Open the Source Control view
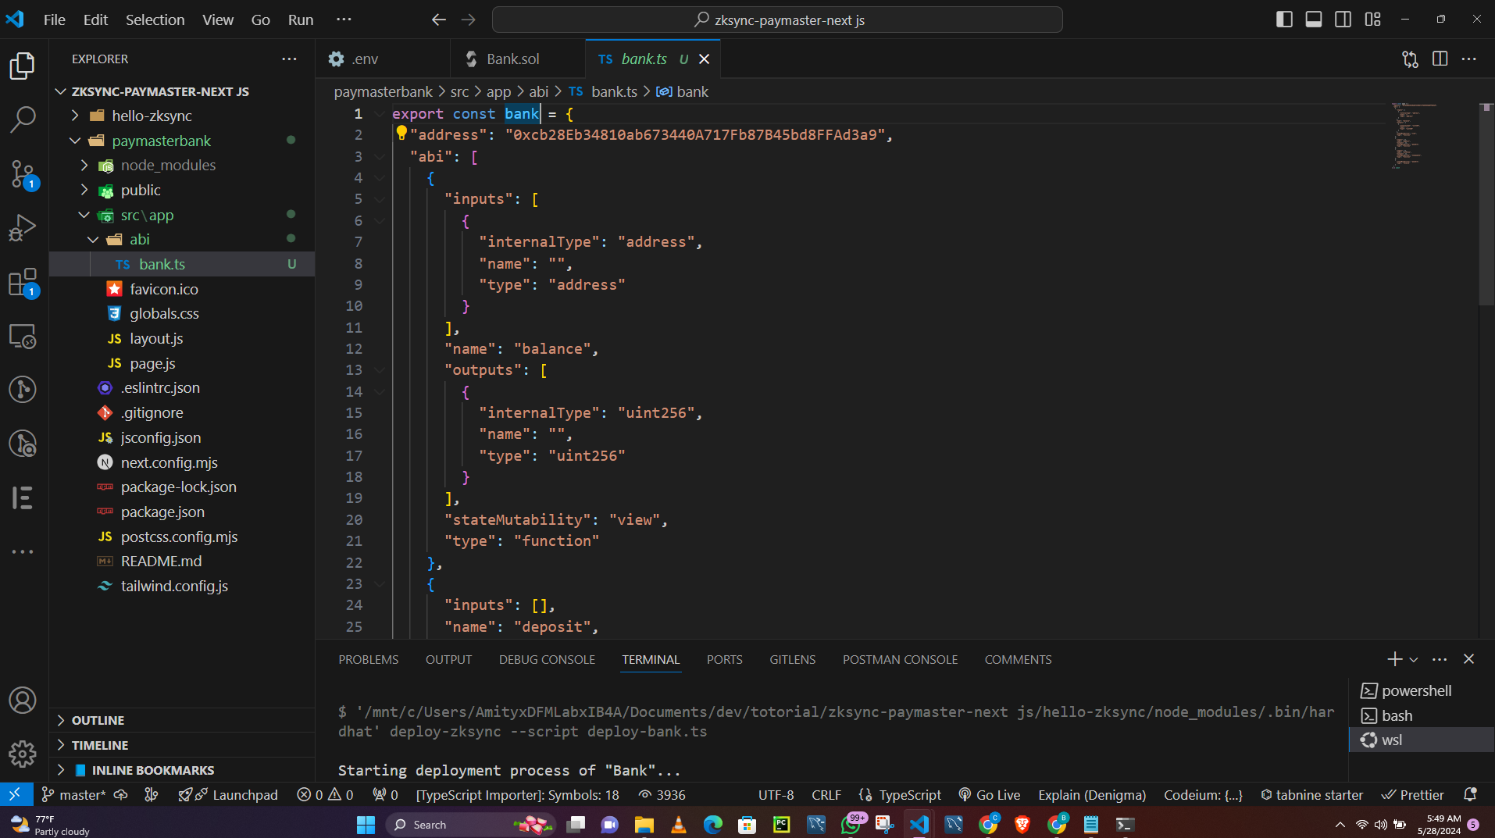 (22, 173)
